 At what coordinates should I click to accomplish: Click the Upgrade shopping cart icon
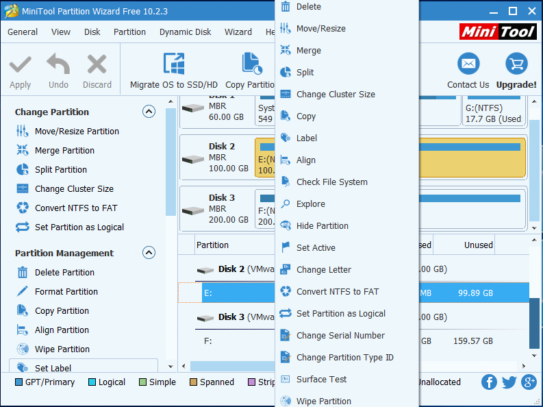pos(516,64)
